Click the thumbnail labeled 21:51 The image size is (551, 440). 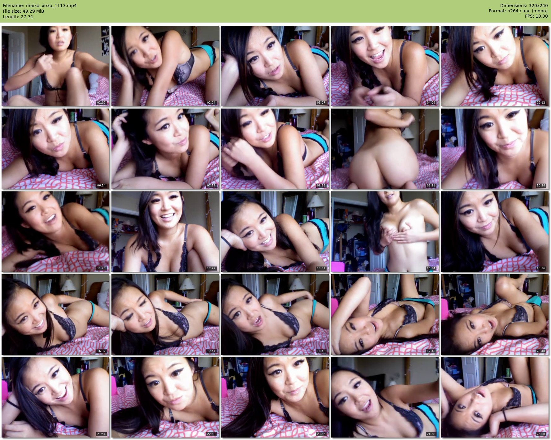click(55, 397)
